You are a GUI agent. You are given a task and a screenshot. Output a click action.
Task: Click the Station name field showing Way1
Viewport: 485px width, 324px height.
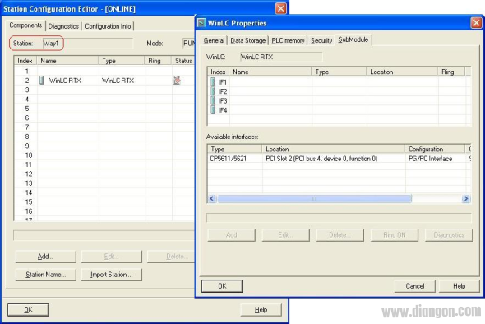point(87,44)
